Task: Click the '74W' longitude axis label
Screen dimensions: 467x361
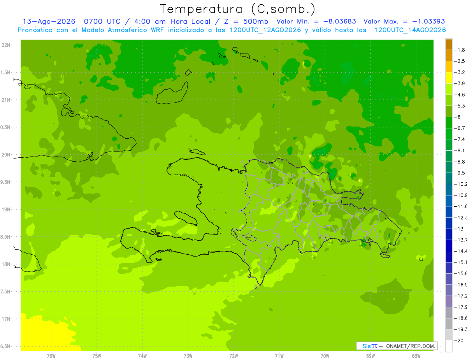Action: click(142, 356)
